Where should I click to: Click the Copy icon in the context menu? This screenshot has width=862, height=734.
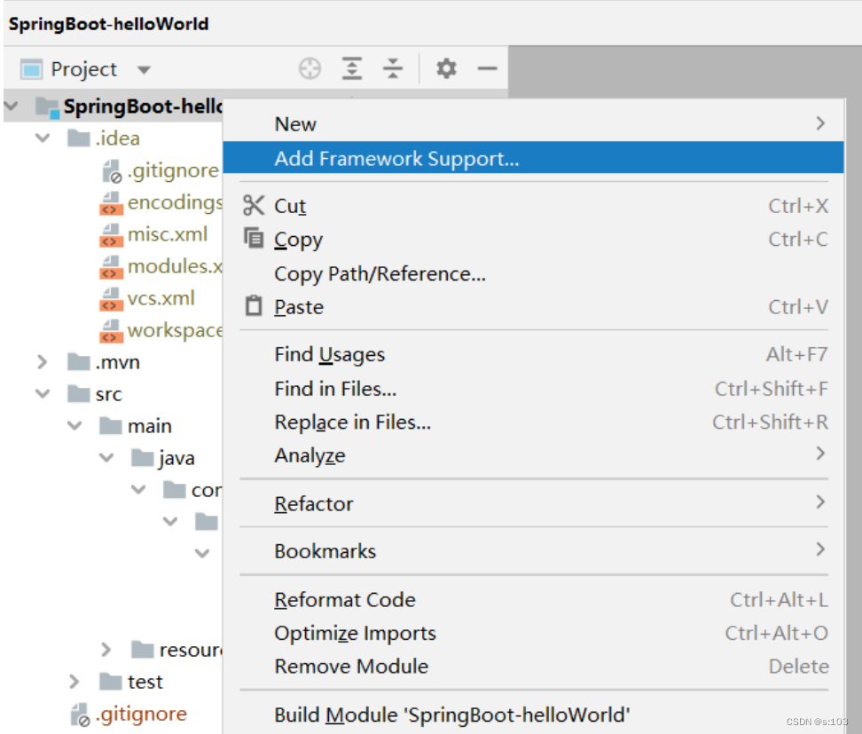254,238
